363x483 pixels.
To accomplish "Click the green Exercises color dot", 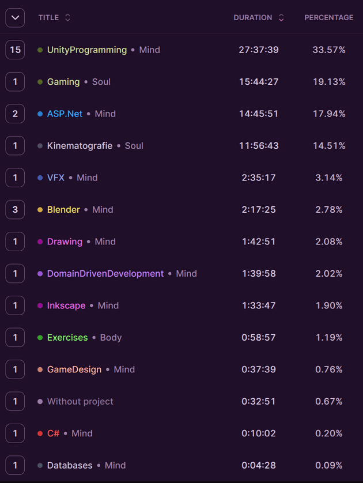I will point(40,338).
